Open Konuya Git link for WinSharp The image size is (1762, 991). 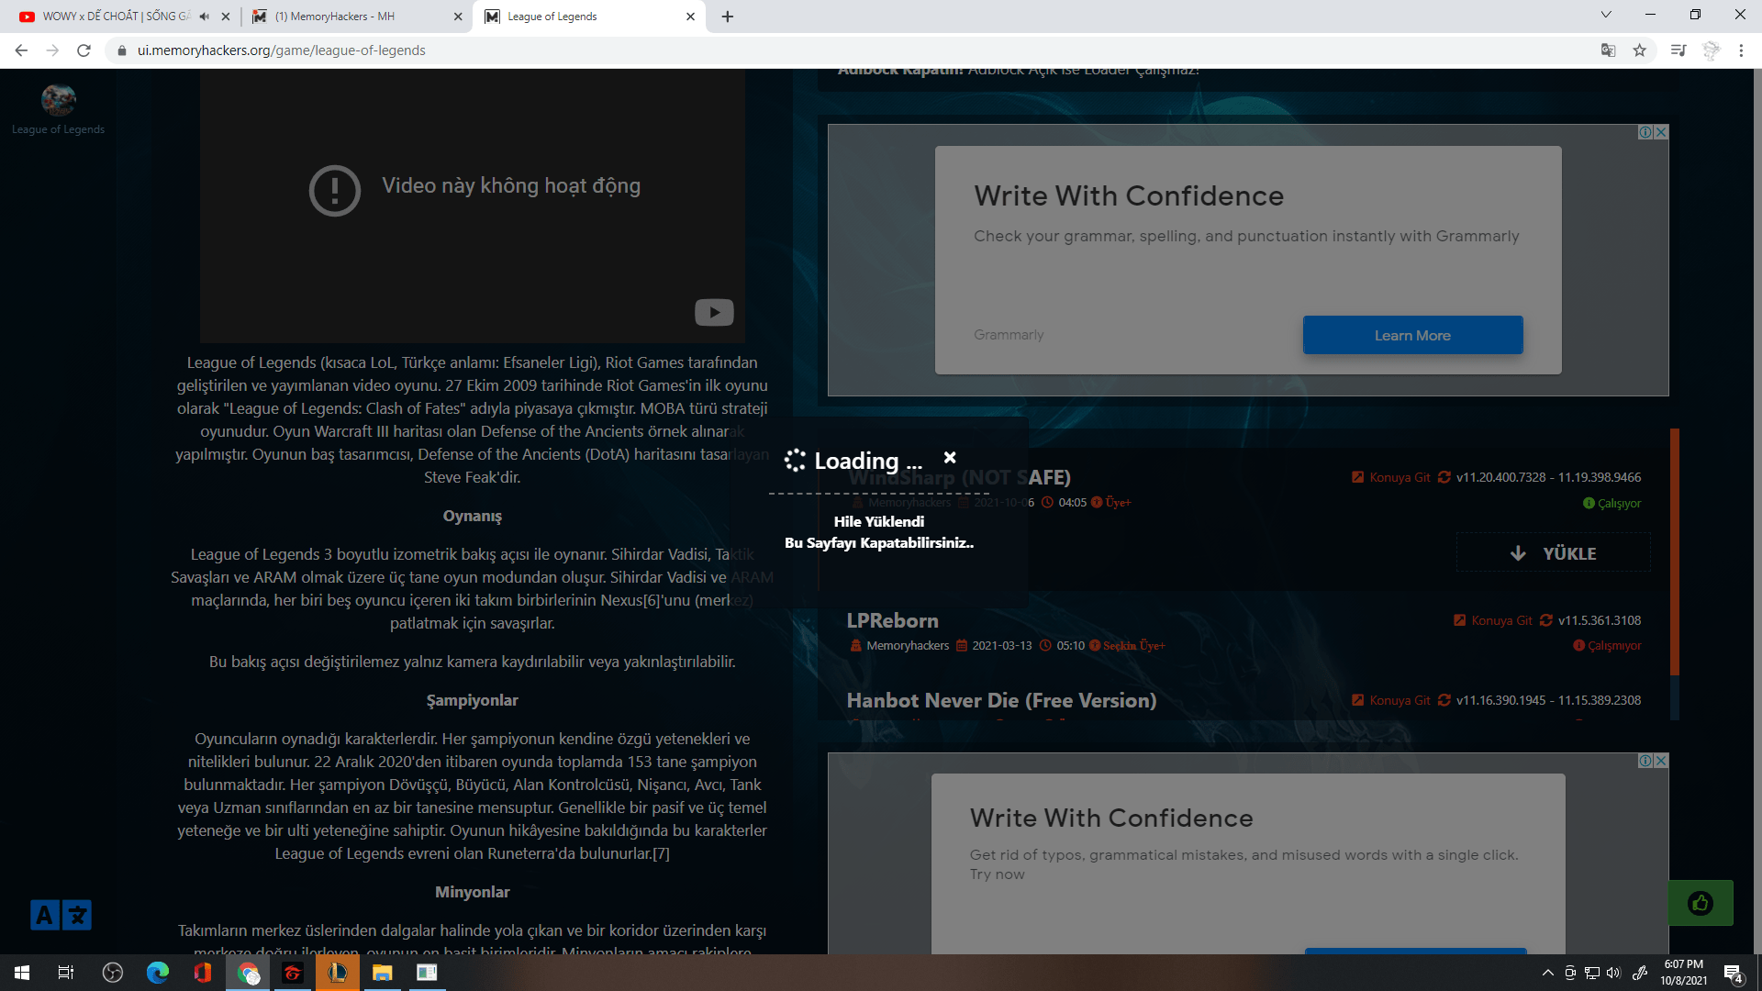1391,477
